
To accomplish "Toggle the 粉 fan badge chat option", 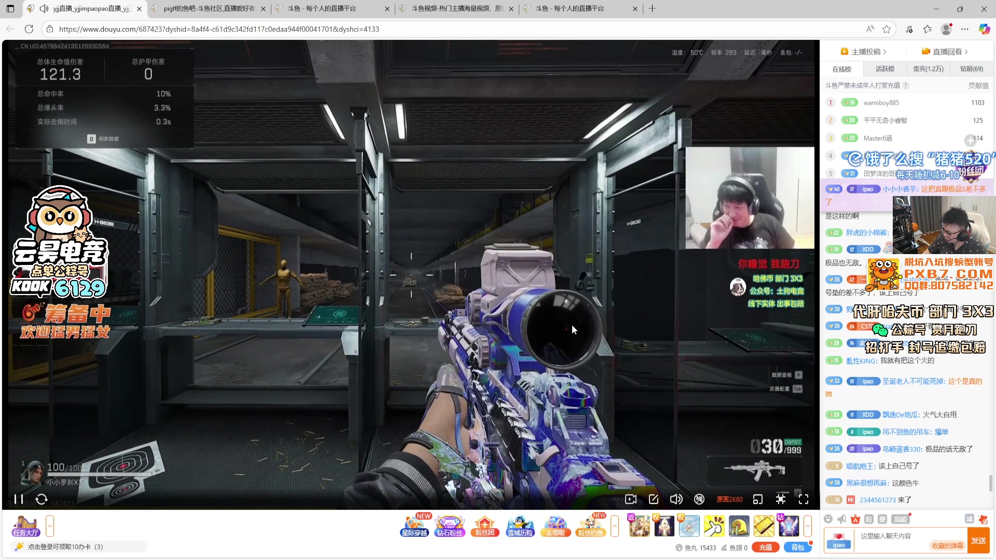I will click(x=869, y=519).
